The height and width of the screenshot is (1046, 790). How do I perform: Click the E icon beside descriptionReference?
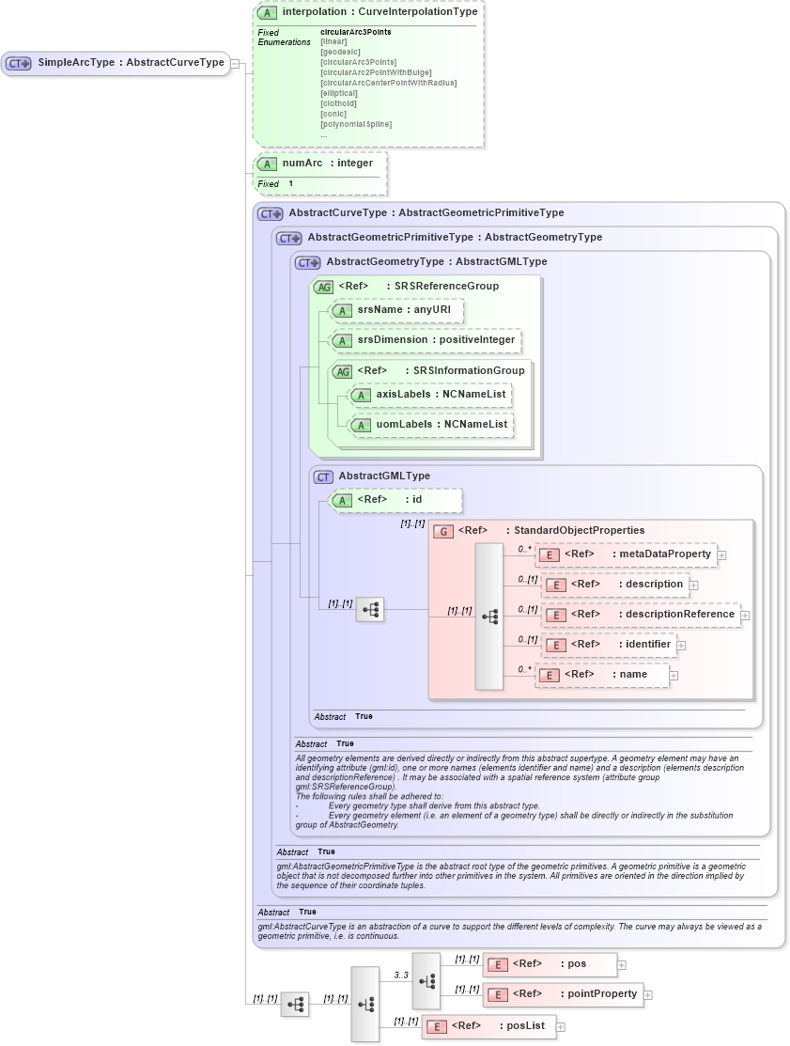556,615
